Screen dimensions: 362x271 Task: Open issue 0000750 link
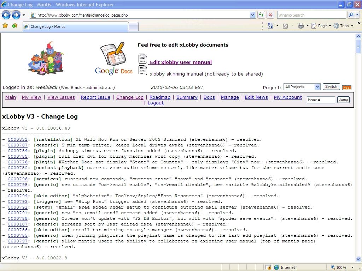coord(18,168)
